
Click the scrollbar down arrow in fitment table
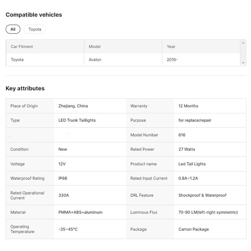click(x=243, y=63)
